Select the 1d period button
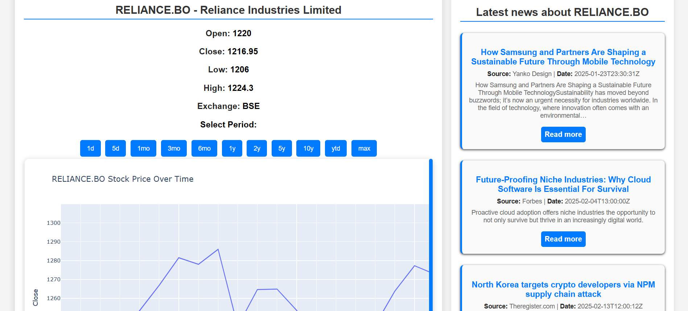The width and height of the screenshot is (688, 311). click(x=90, y=148)
